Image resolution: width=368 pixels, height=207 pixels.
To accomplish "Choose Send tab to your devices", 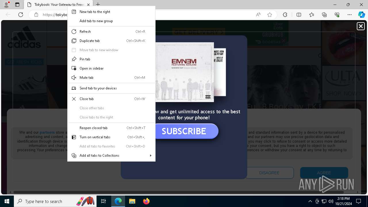I will click(x=111, y=88).
